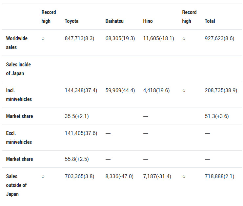Select the Daihatsu column header
243x206 pixels.
click(115, 21)
